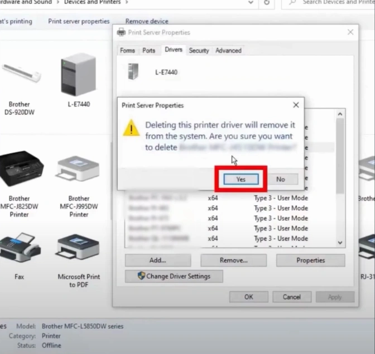Click the driver list scroll down arrow
375x354 pixels.
tap(340, 243)
